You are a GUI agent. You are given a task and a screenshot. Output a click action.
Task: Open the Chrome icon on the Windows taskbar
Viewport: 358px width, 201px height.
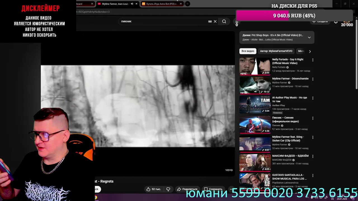[x=96, y=197]
